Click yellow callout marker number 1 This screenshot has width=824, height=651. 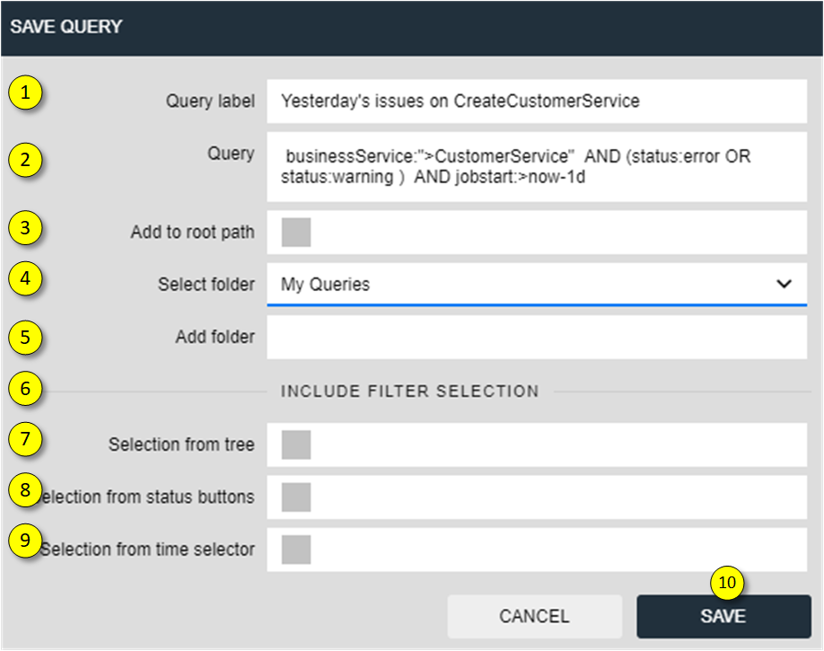(x=25, y=92)
